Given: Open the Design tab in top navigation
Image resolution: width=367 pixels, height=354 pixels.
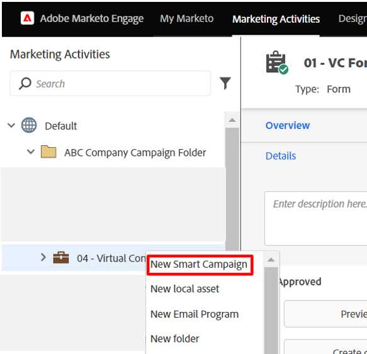Looking at the screenshot, I should tap(353, 18).
